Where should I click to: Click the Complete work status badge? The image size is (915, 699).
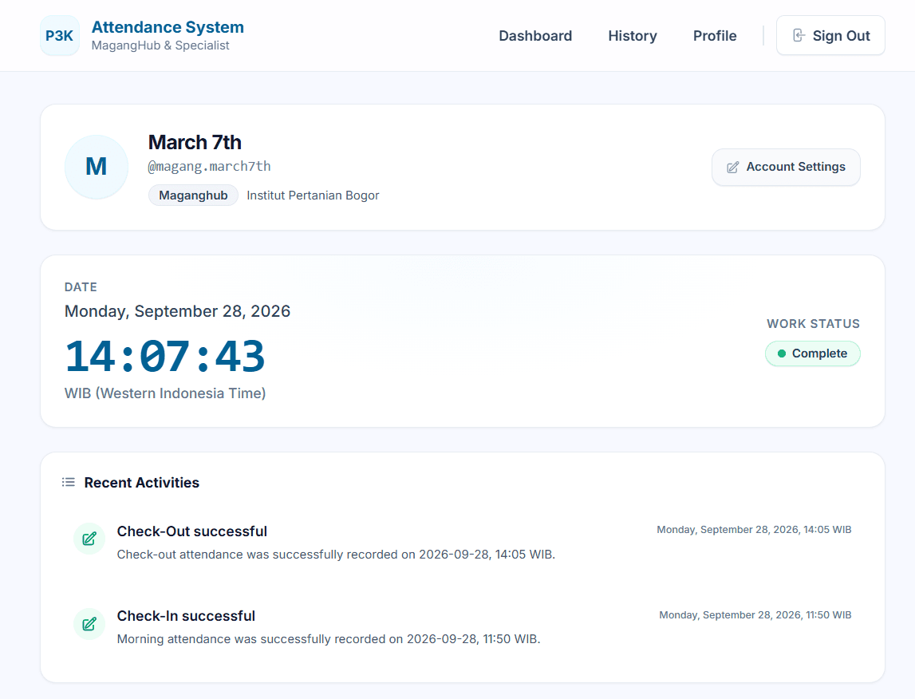tap(812, 353)
